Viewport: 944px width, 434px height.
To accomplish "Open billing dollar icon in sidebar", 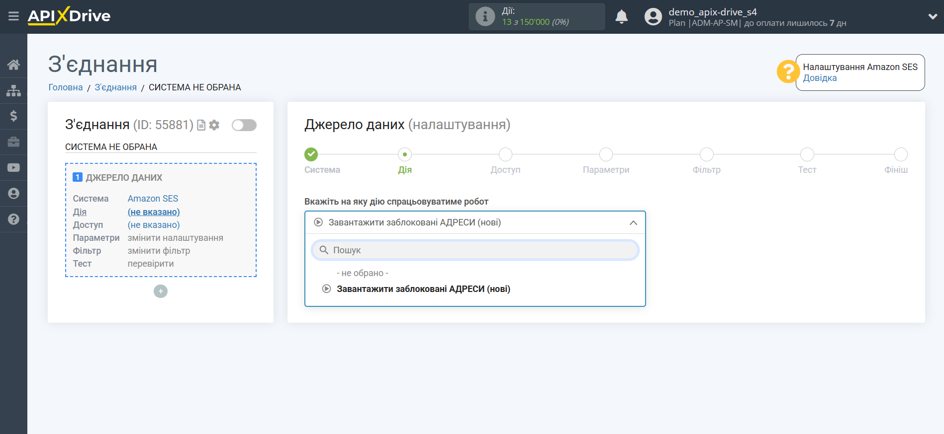I will (x=13, y=116).
